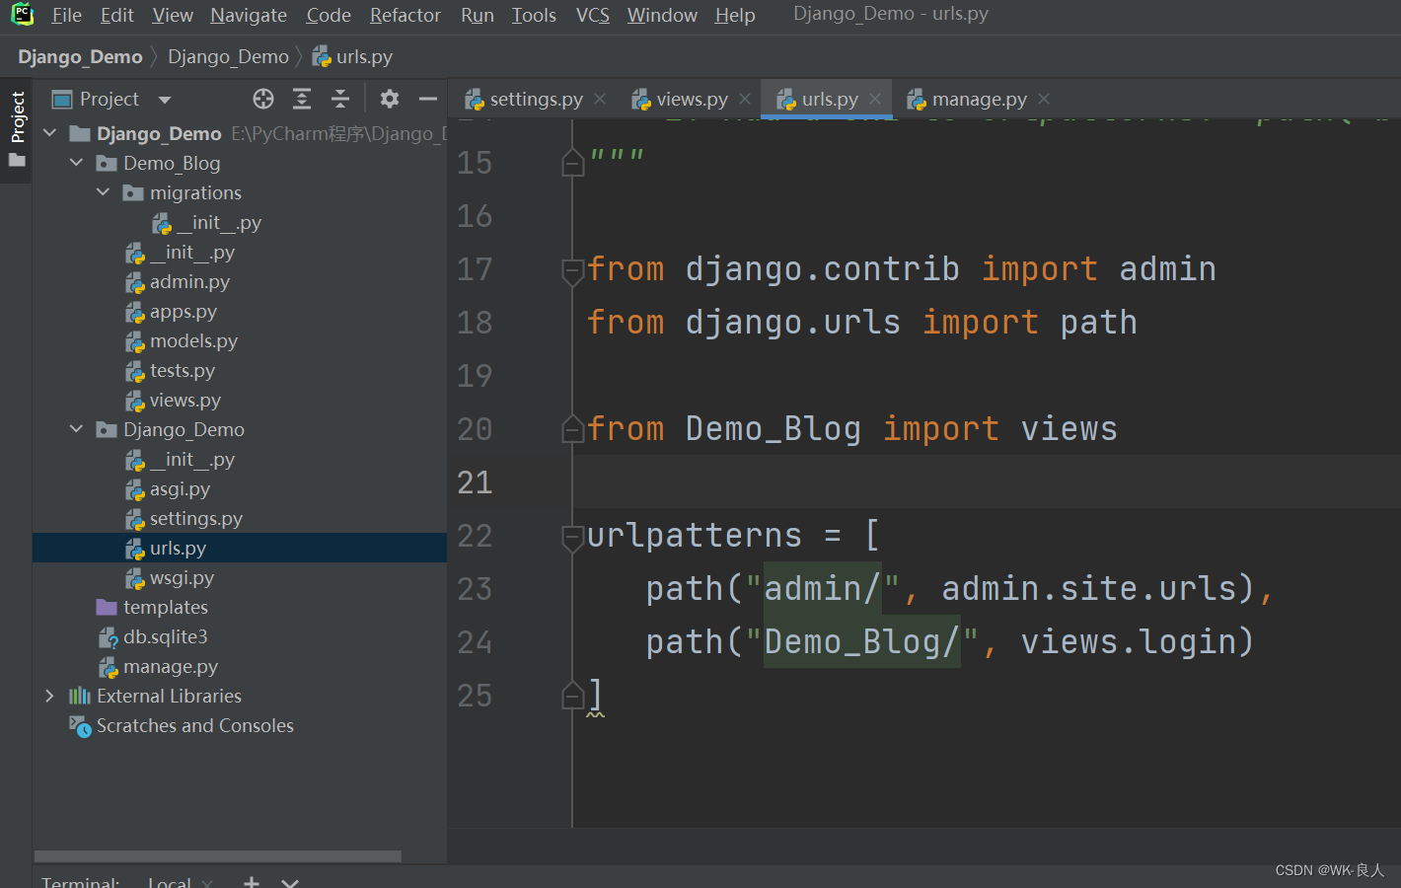Close the settings.py tab
The width and height of the screenshot is (1401, 888).
point(600,99)
